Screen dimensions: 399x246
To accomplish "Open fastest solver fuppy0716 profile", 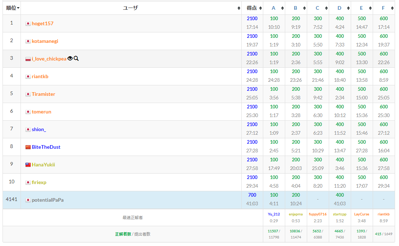I will tap(318, 214).
